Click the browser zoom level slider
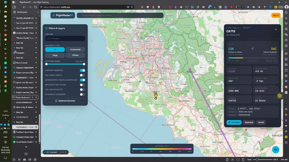289x162 pixels. (262, 160)
